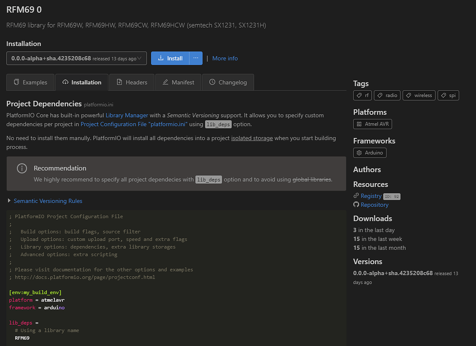Viewport: 476px width, 346px height.
Task: Click the lib_deps code badge in description
Action: pyautogui.click(x=218, y=124)
